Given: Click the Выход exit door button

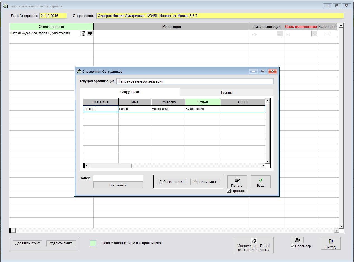Looking at the screenshot, I should click(x=330, y=243).
